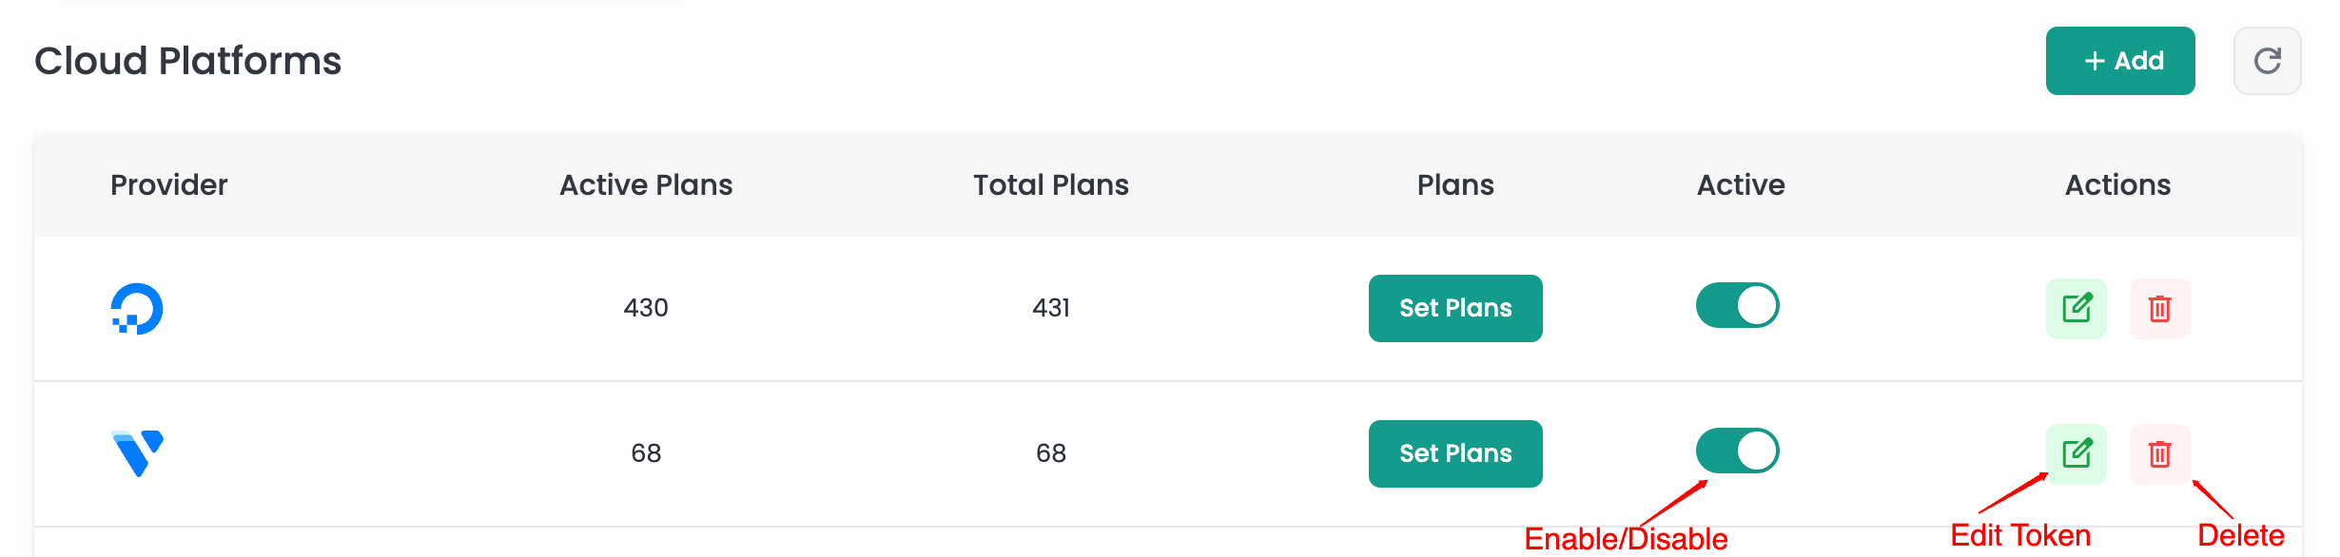Click the DigitalOcean provider logo
This screenshot has width=2340, height=557.
coord(137,309)
